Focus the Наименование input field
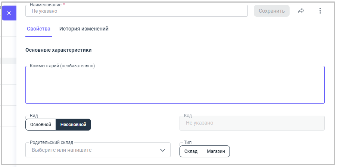The image size is (337, 167). pyautogui.click(x=136, y=11)
